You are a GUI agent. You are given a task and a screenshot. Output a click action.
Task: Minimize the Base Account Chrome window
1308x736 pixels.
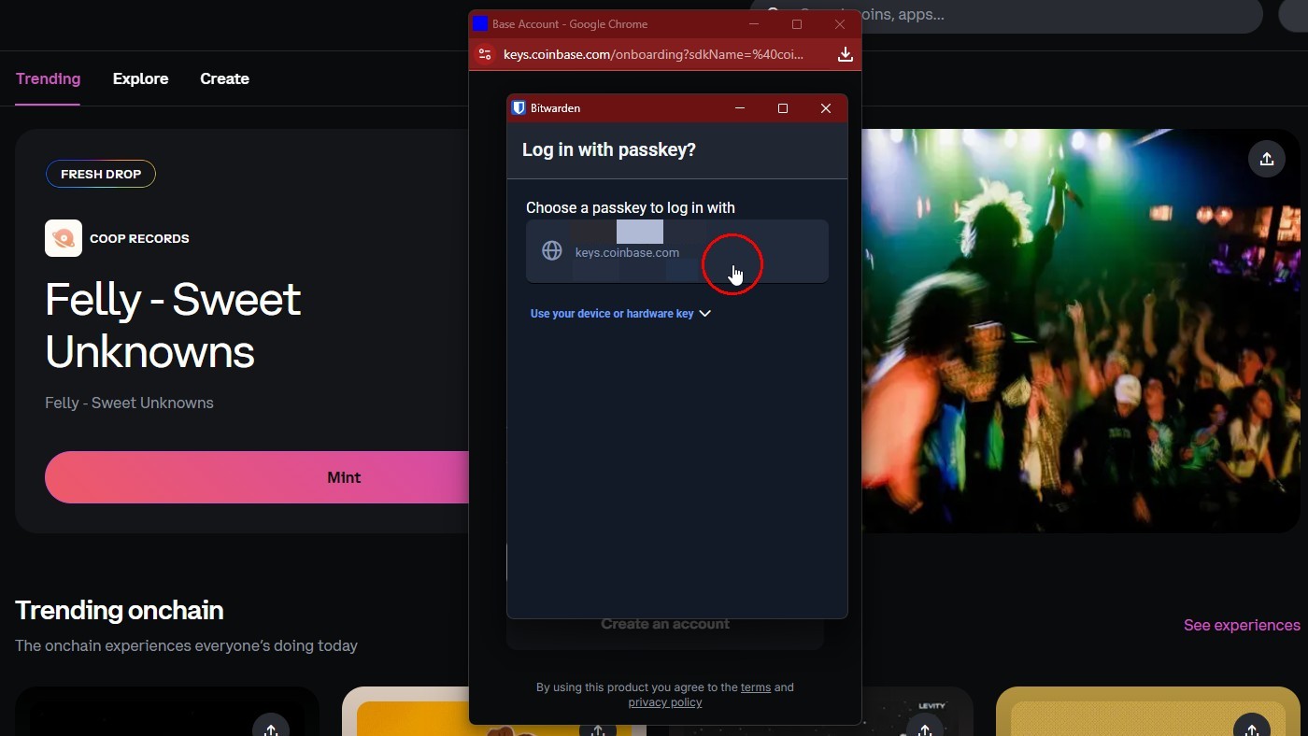754,24
